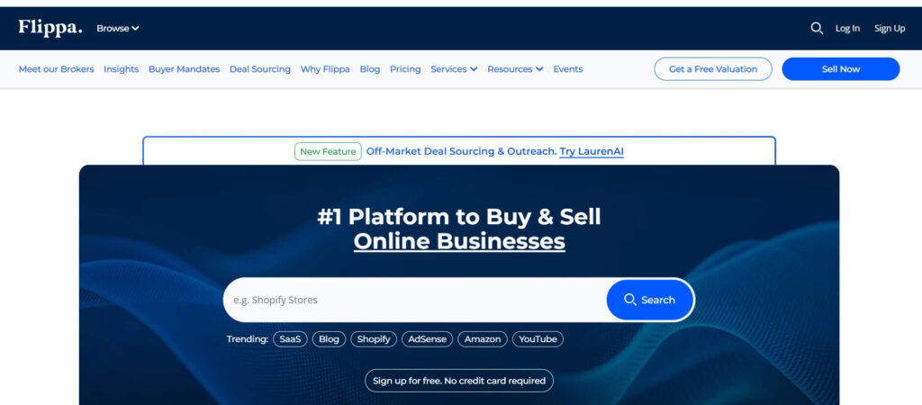922x405 pixels.
Task: Open search via header magnifier icon
Action: 817,28
